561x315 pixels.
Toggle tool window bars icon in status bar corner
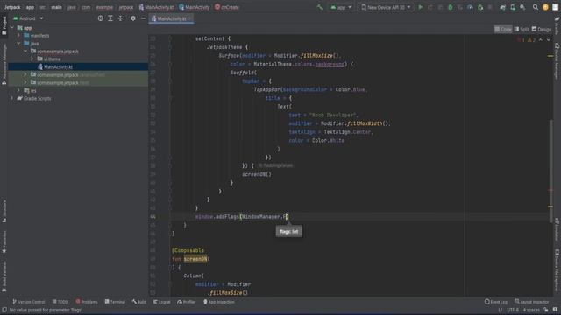coord(4,310)
